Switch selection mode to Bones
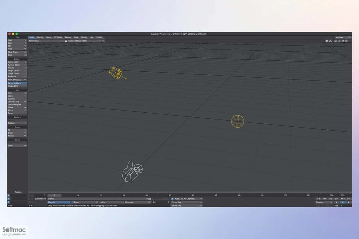 pyautogui.click(x=86, y=202)
